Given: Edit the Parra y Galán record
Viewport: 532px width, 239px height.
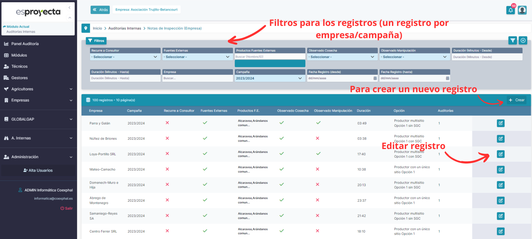Looking at the screenshot, I should pos(501,123).
